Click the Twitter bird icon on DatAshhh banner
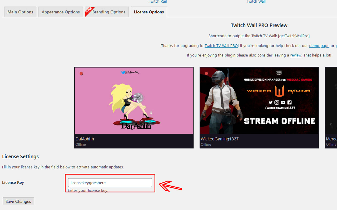This screenshot has height=210, width=337. pos(123,72)
